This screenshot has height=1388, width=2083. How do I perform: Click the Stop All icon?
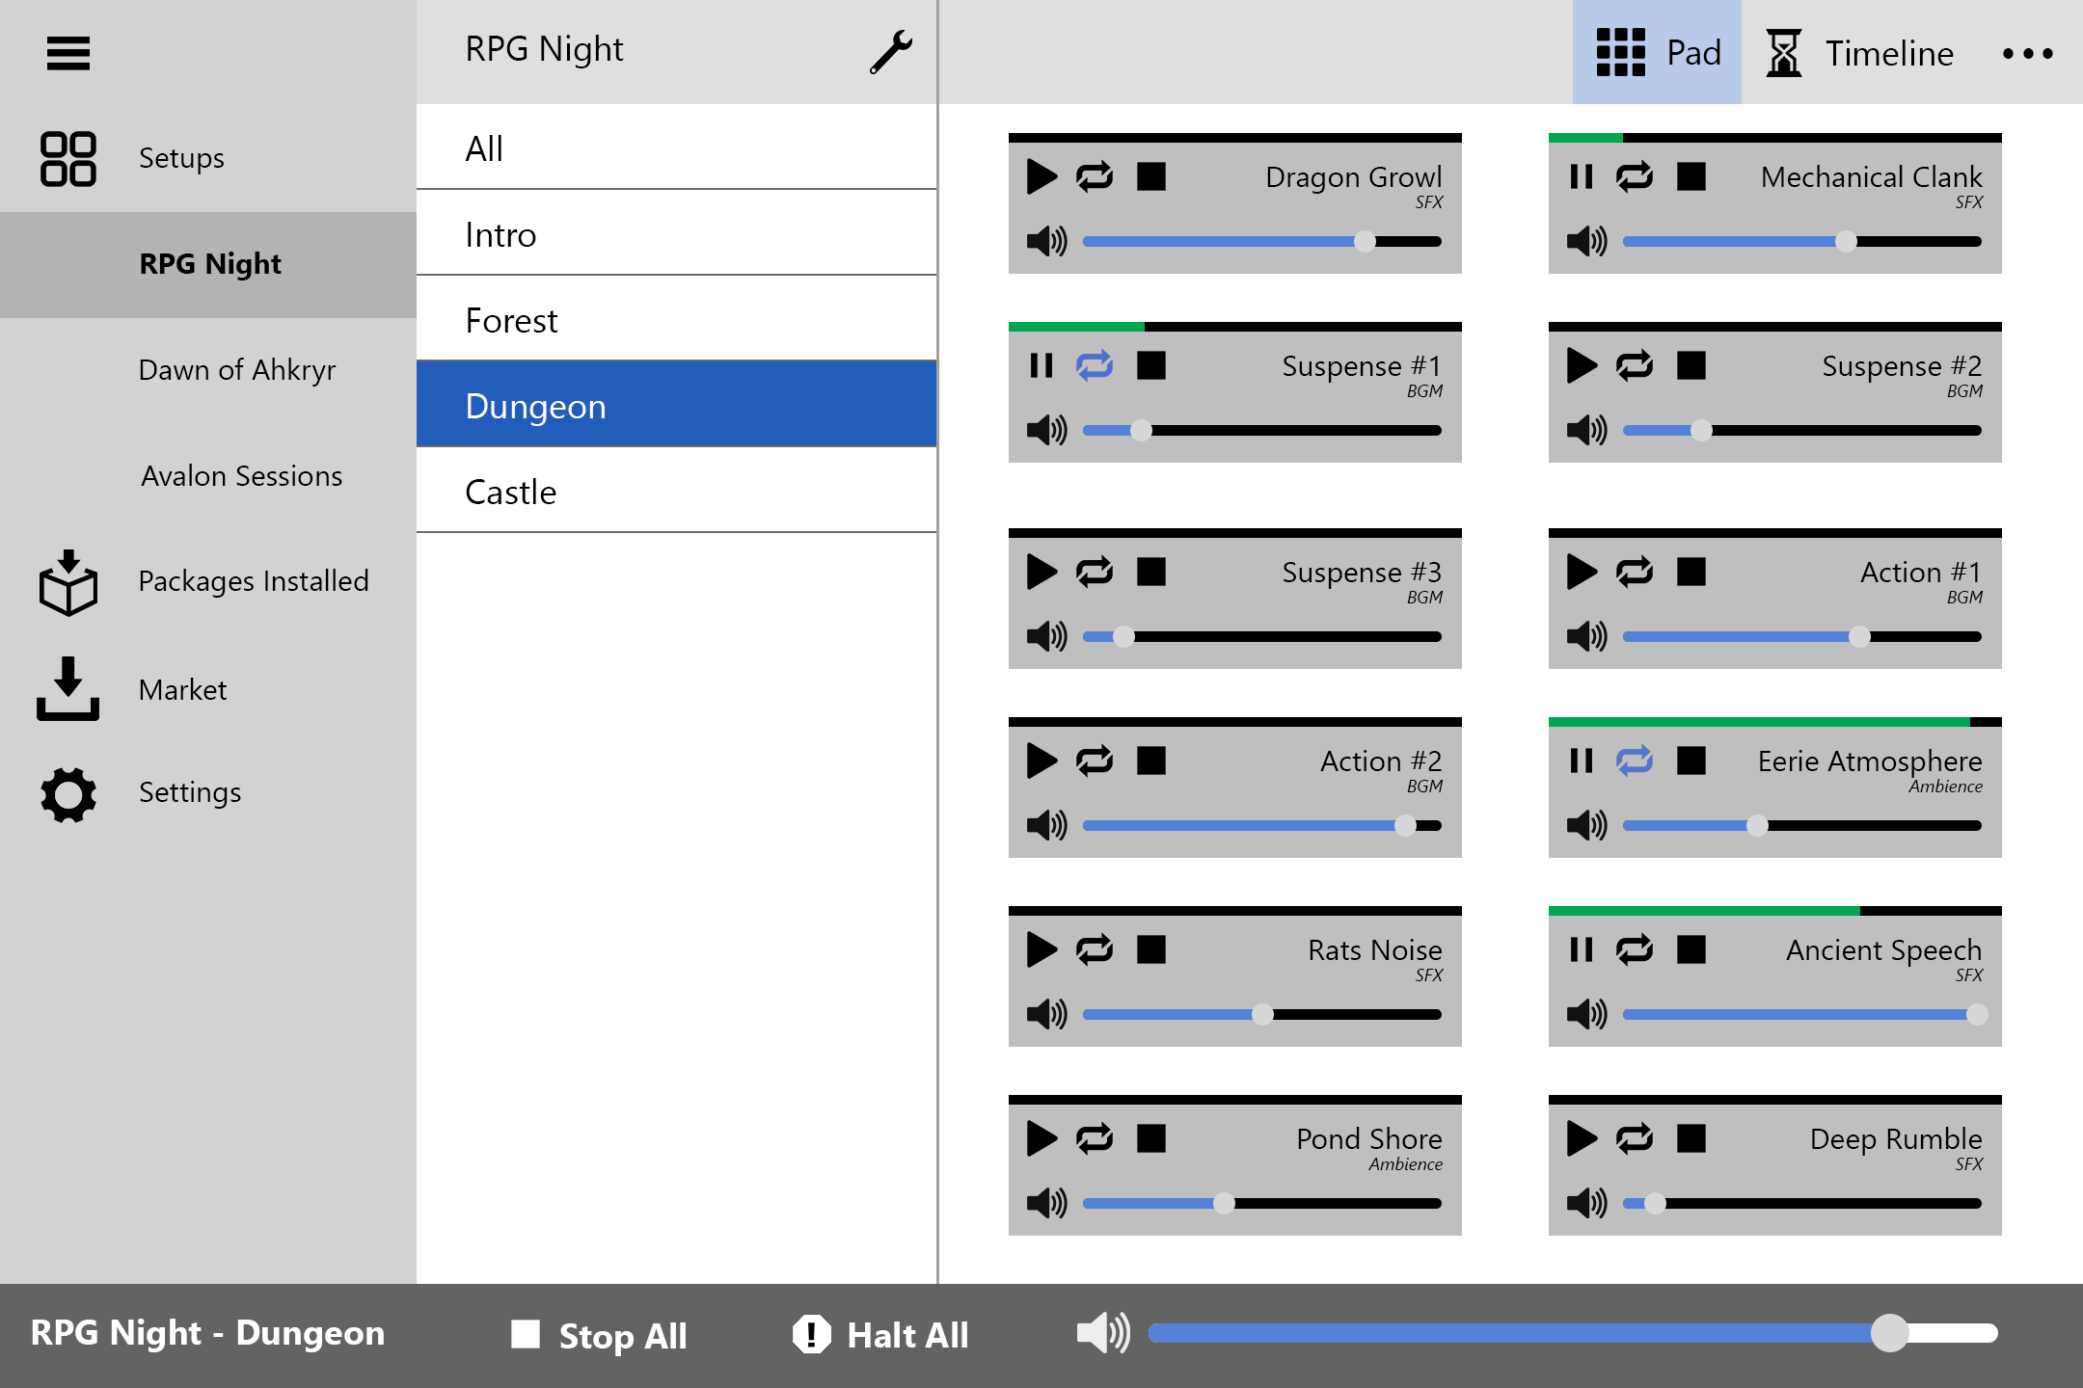point(526,1335)
